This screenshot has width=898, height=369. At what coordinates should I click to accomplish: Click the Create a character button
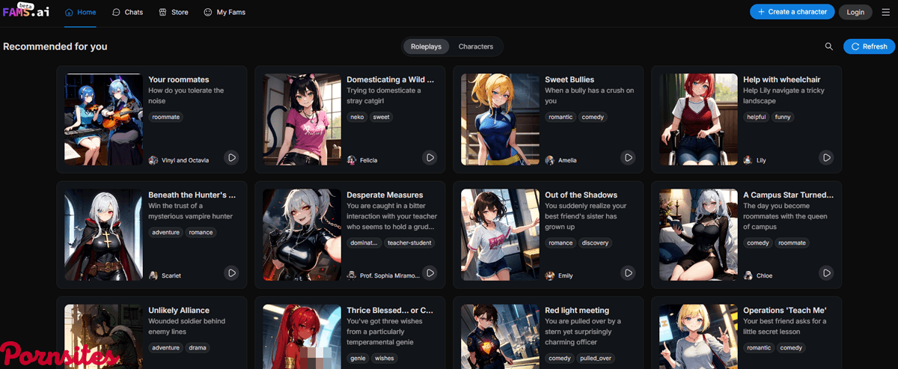click(792, 12)
